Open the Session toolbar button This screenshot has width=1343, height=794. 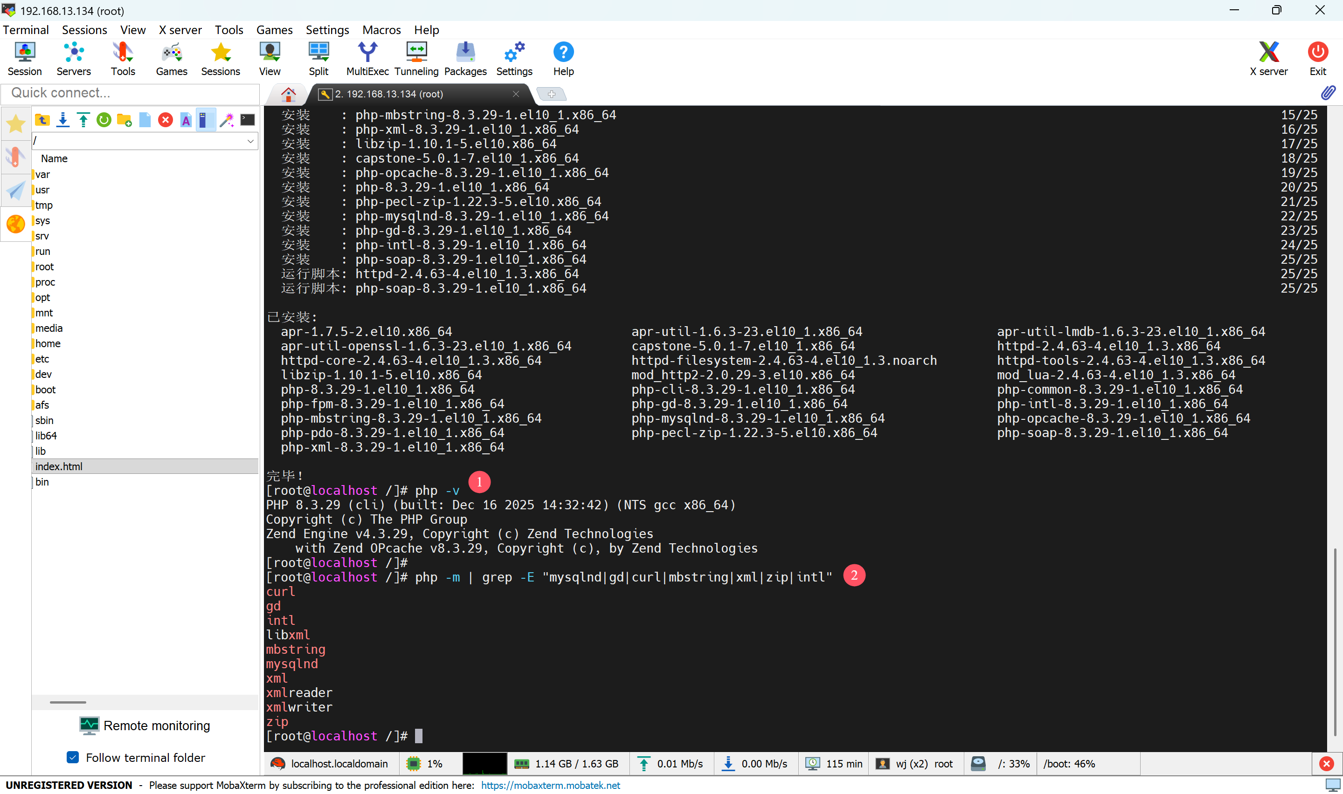coord(25,59)
